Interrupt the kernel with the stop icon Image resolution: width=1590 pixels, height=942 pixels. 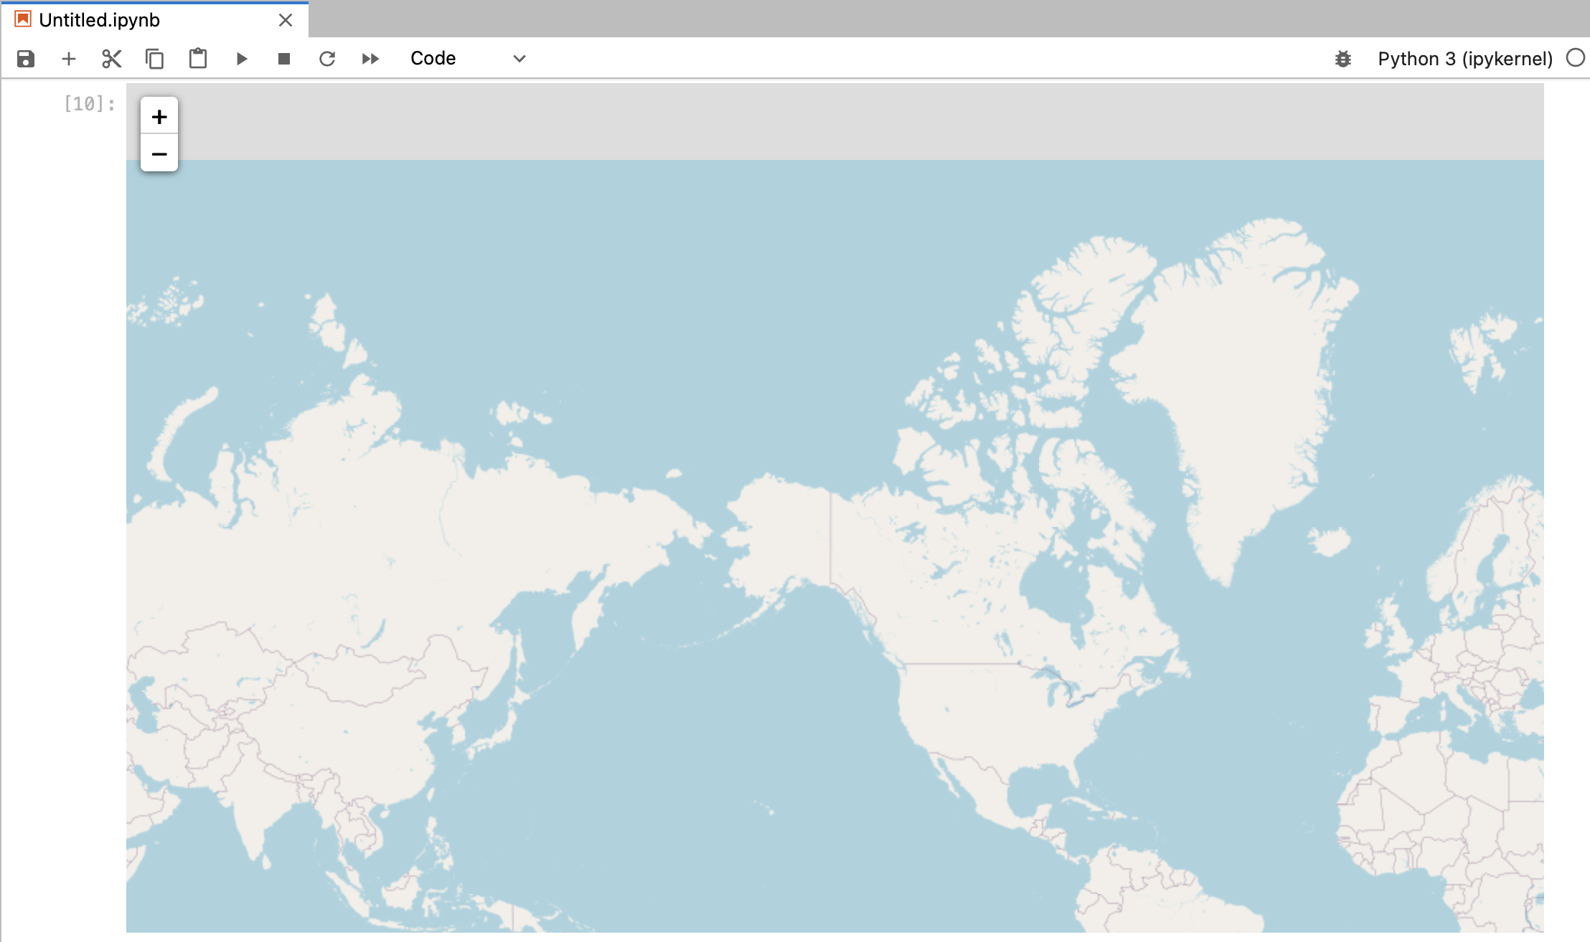coord(284,59)
